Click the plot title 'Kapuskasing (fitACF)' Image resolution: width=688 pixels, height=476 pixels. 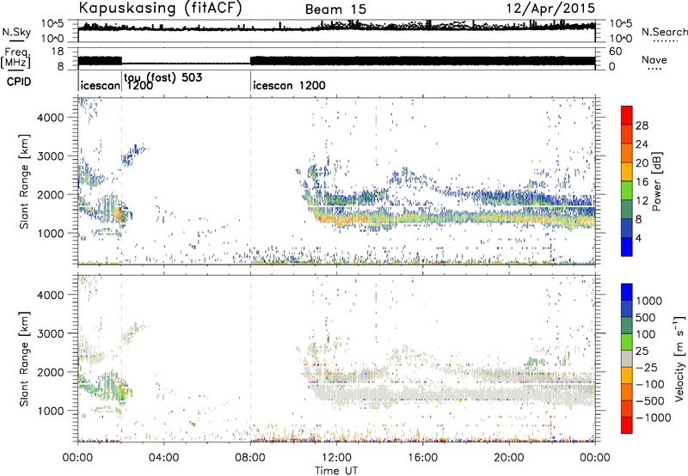[x=160, y=8]
